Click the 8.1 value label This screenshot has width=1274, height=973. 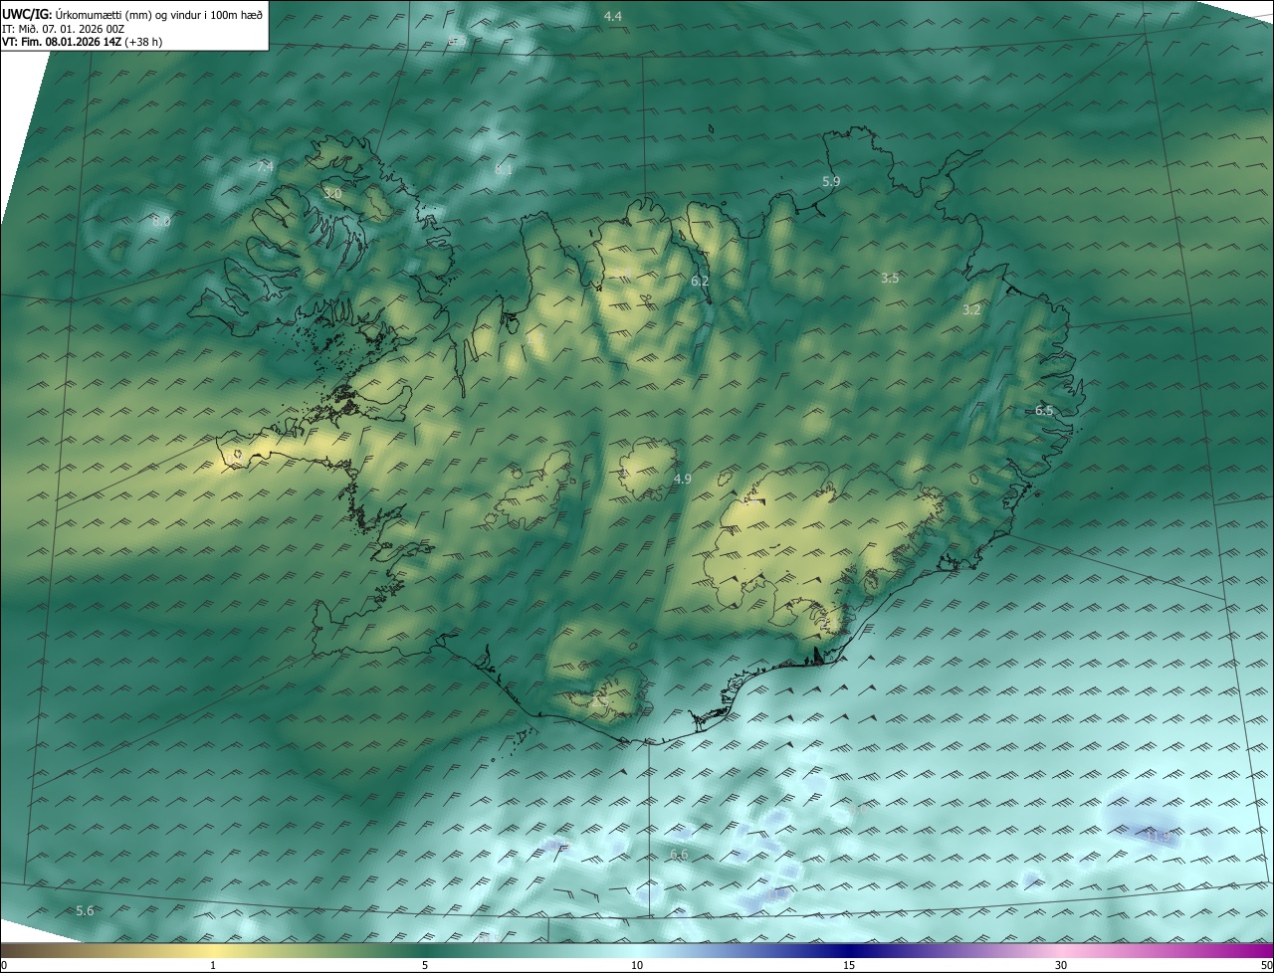pyautogui.click(x=504, y=170)
